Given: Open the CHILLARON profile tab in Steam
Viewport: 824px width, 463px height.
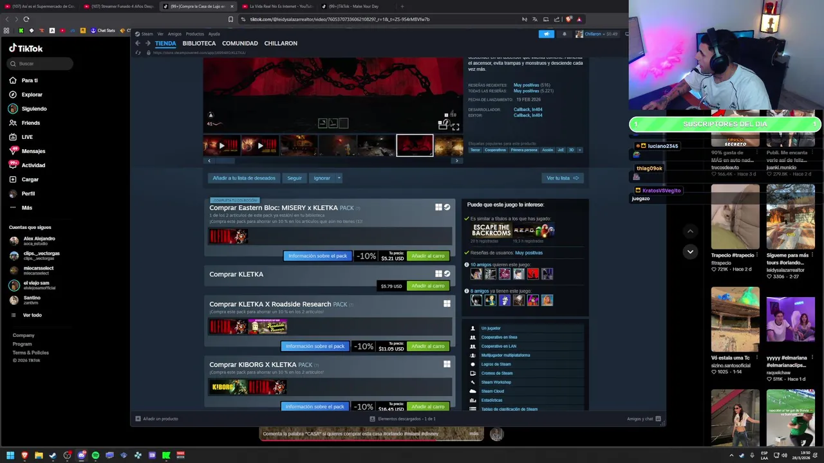Looking at the screenshot, I should 281,43.
